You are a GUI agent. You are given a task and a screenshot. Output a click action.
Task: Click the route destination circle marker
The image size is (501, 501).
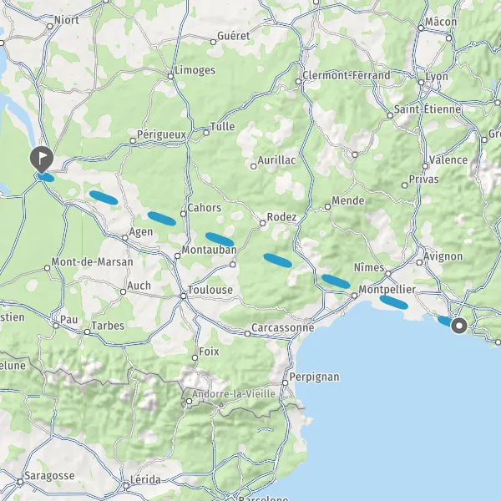459,326
